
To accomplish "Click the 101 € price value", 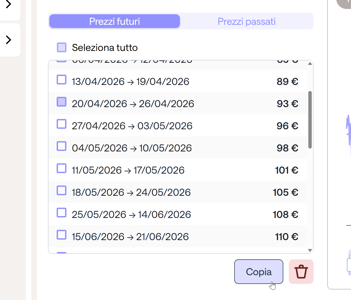I will [x=287, y=170].
